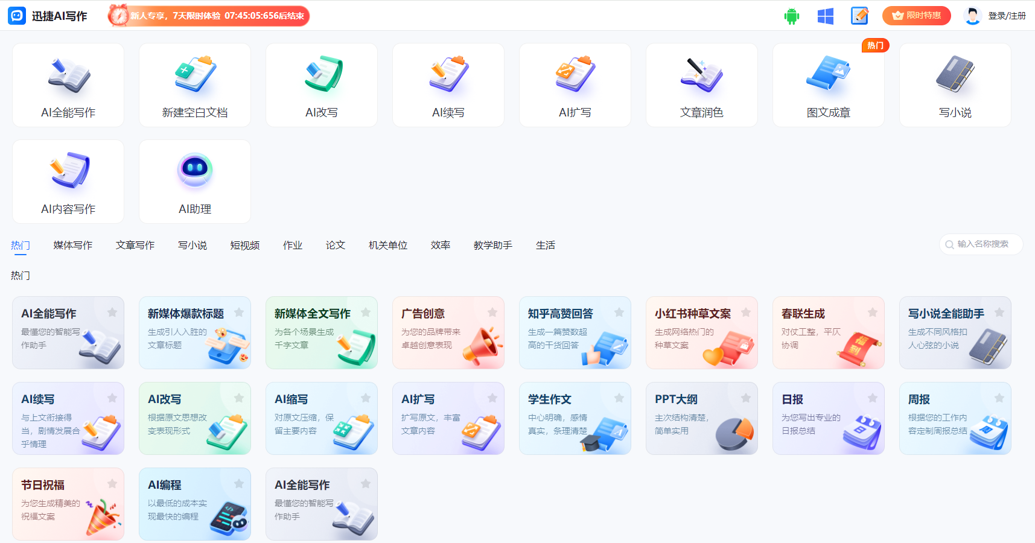
Task: Launch the 文章润色 magic wand tool
Action: 702,85
